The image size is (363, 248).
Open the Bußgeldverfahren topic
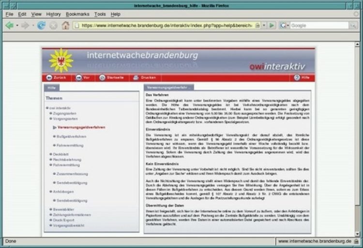pos(72,136)
